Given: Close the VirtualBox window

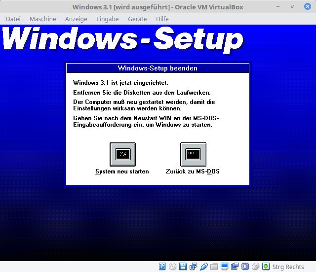Looking at the screenshot, I should point(308,6).
